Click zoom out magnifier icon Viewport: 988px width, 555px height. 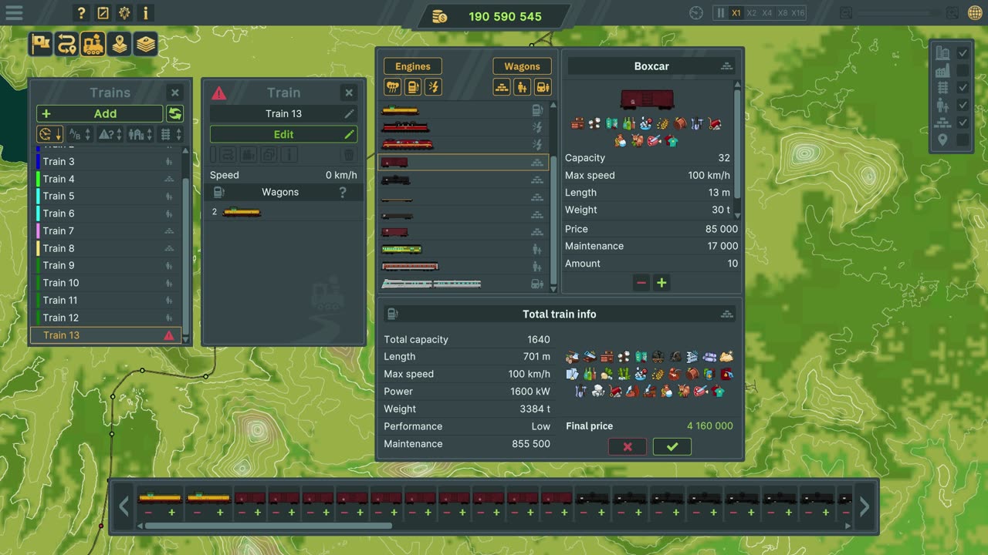846,13
